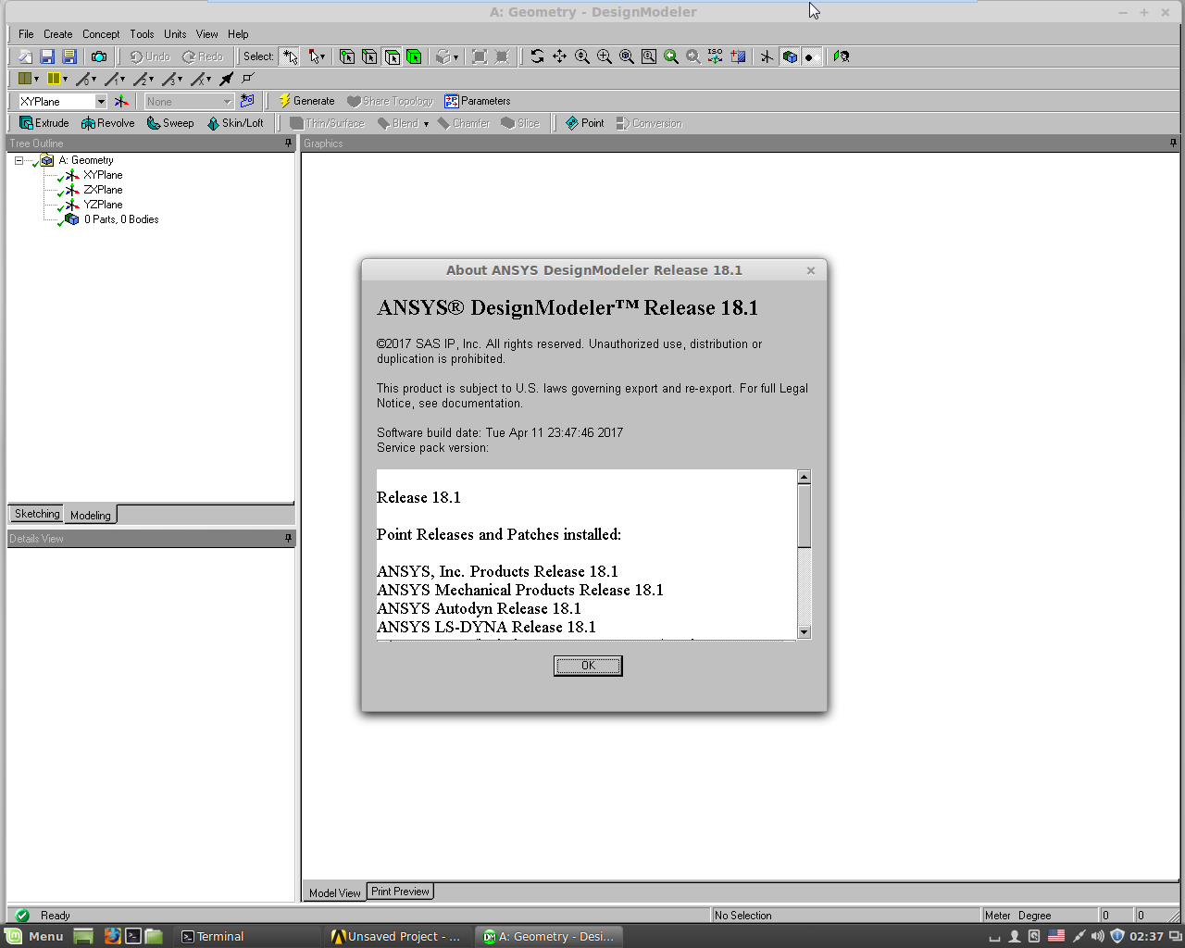Toggle the Selection Filter: Faces icon
Image resolution: width=1185 pixels, height=948 pixels.
pyautogui.click(x=393, y=56)
